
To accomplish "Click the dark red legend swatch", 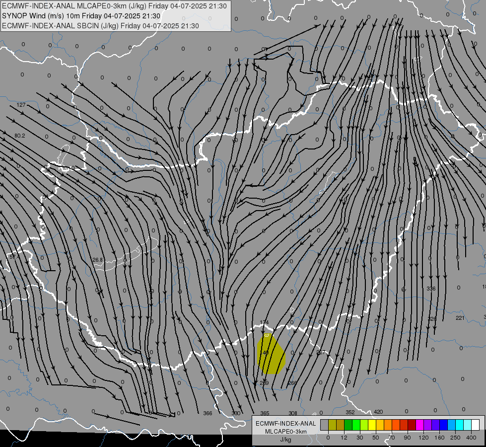I will [412, 425].
